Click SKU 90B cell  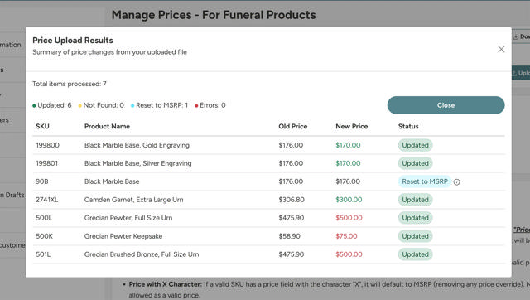click(42, 181)
